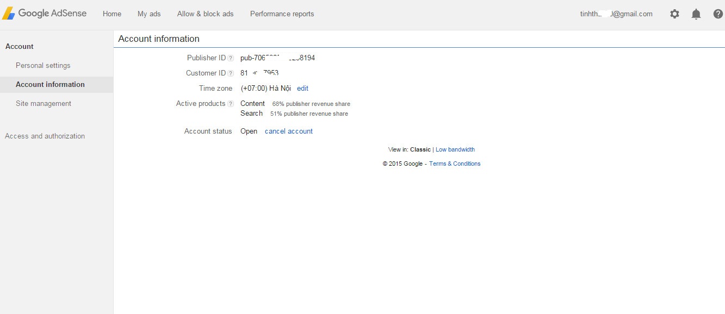Open Site management in sidebar
The width and height of the screenshot is (725, 314).
44,104
